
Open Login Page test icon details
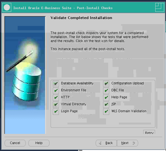56,111
